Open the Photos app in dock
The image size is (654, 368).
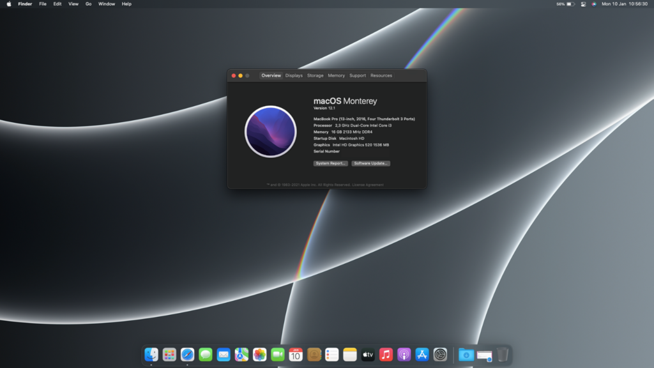259,355
